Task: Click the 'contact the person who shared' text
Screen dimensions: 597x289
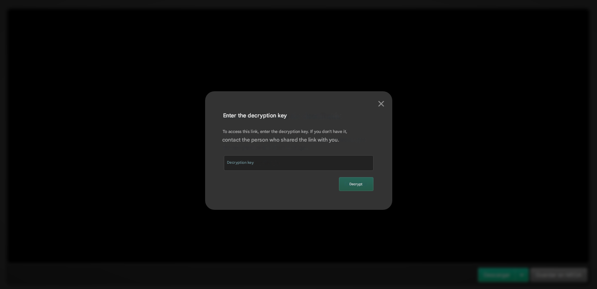Action: click(x=260, y=140)
